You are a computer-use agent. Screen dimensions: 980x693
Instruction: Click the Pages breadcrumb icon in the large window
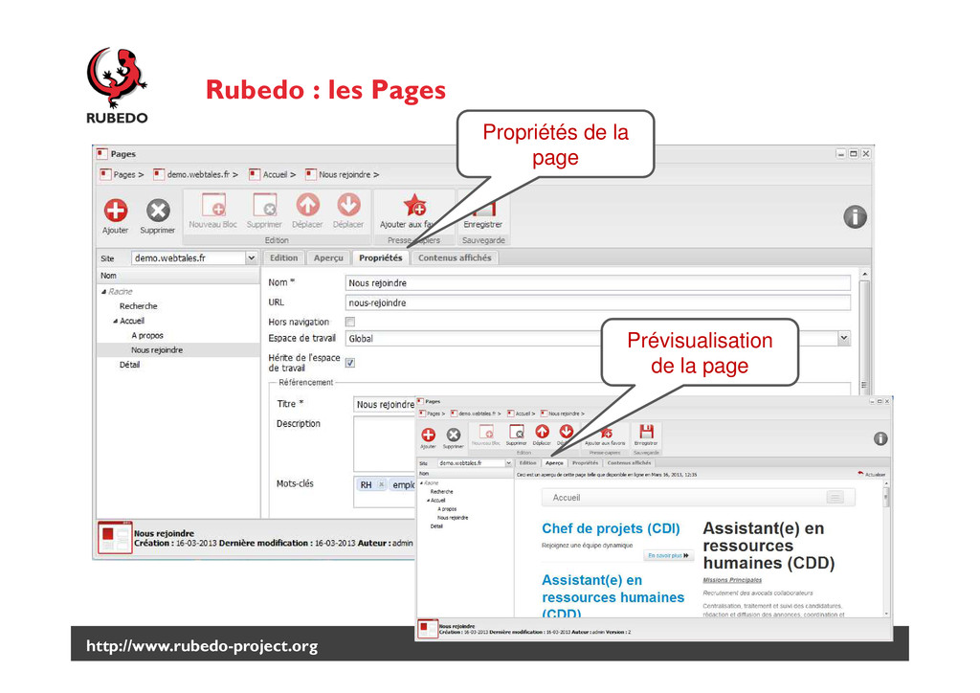[105, 174]
